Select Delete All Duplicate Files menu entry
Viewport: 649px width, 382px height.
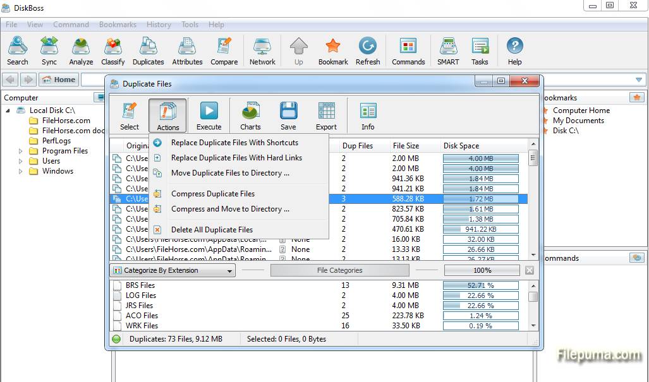tap(212, 230)
